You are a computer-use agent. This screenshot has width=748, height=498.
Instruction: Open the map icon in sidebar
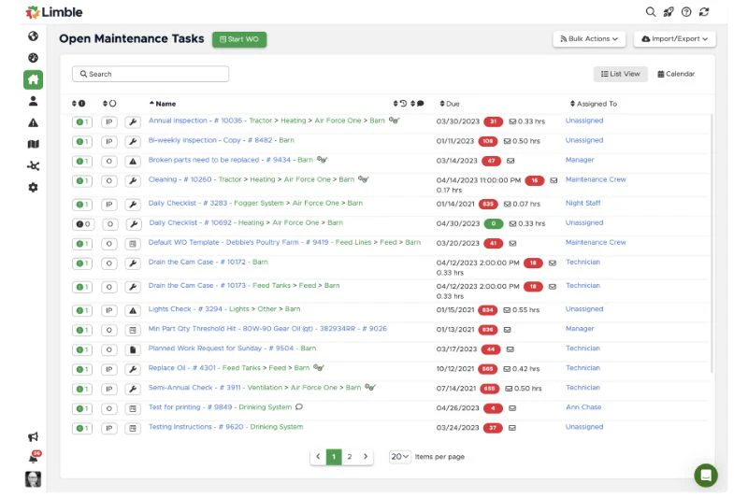(x=33, y=144)
